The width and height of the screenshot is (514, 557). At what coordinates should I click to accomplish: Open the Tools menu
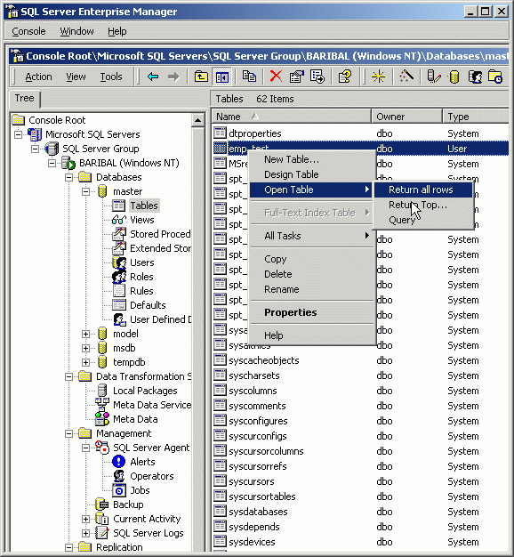tap(111, 77)
